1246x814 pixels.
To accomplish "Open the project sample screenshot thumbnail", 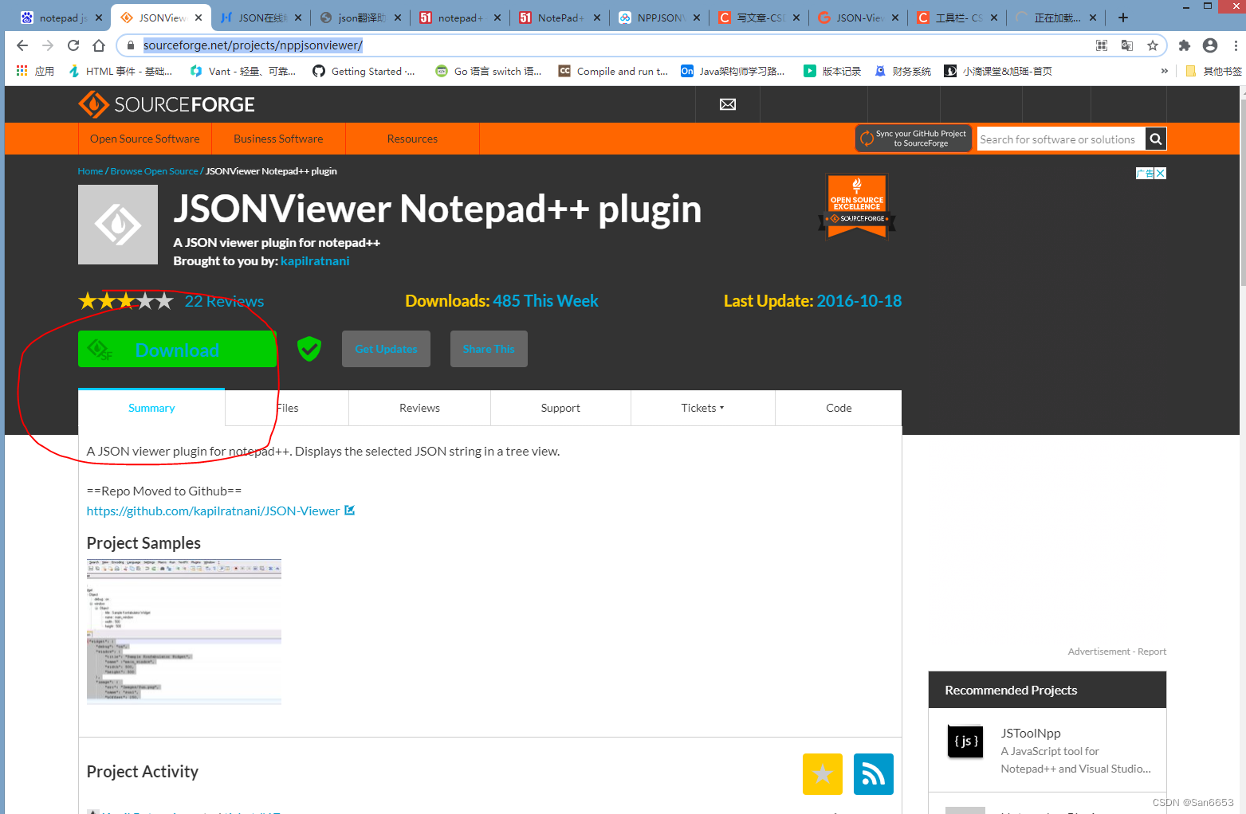I will click(184, 632).
